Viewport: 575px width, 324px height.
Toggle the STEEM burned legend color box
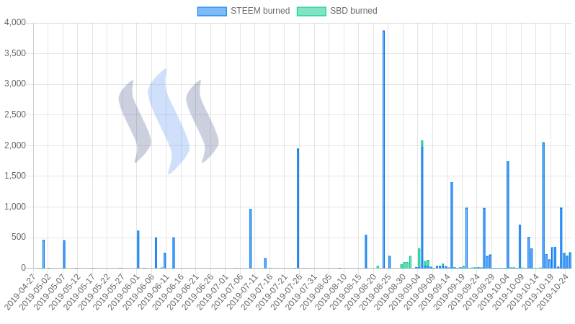point(212,11)
